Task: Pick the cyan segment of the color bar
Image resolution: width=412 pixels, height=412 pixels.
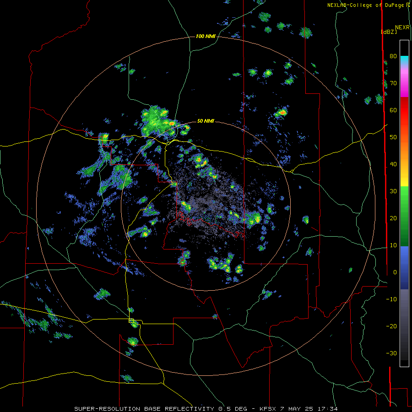Action: [x=404, y=60]
